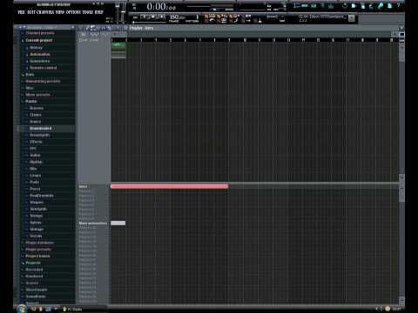Image resolution: width=418 pixels, height=313 pixels.
Task: Show the playlist via shortcut icon
Action: click(x=297, y=5)
